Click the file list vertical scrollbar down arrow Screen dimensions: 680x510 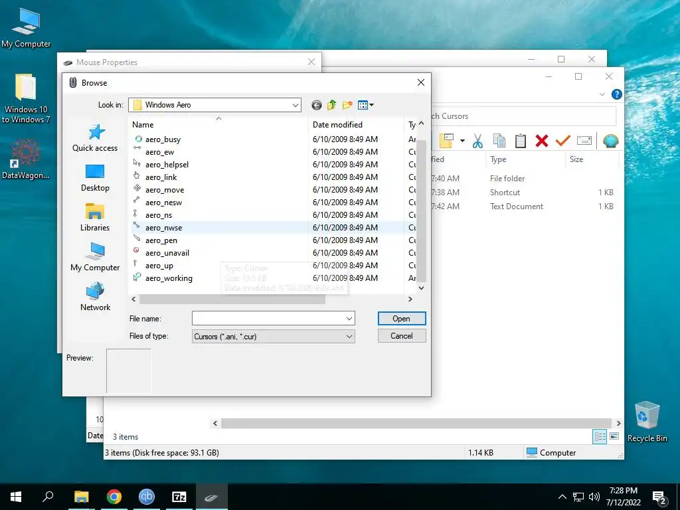(x=421, y=288)
